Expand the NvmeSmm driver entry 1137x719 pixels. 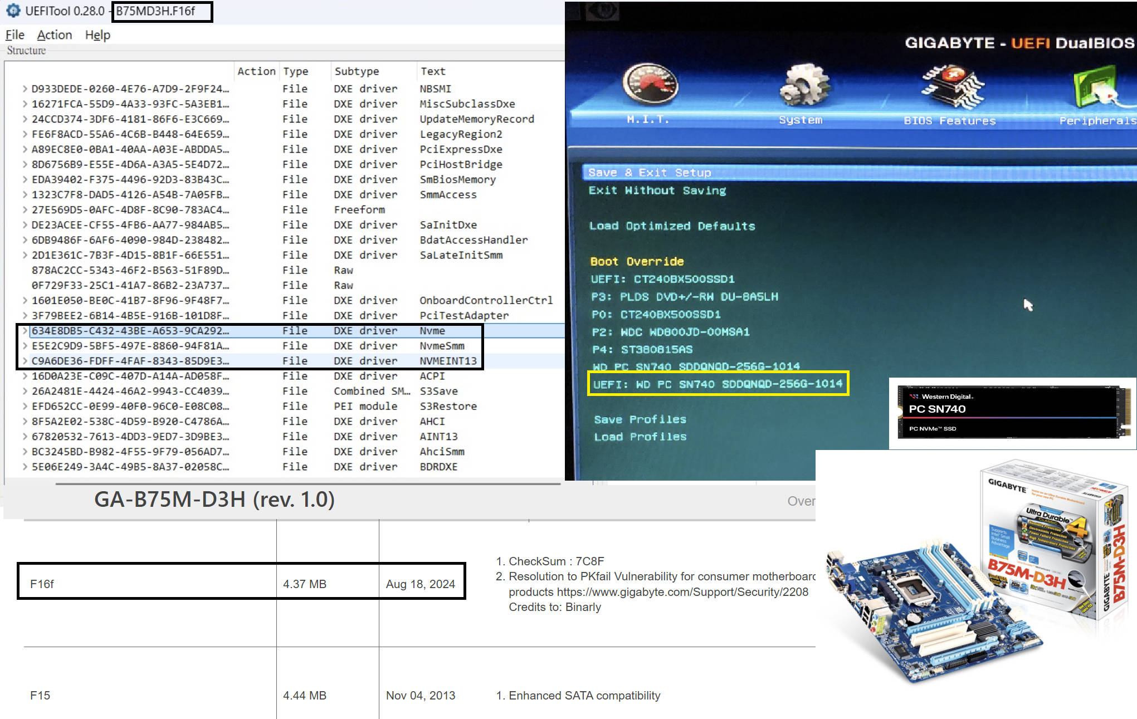pyautogui.click(x=25, y=345)
